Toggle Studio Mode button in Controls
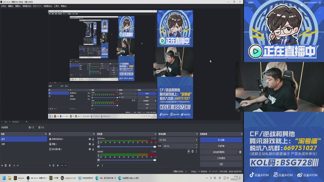 click(221, 158)
